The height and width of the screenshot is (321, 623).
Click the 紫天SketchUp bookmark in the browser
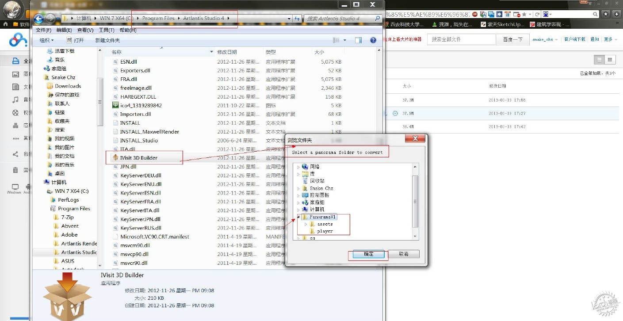[x=503, y=24]
